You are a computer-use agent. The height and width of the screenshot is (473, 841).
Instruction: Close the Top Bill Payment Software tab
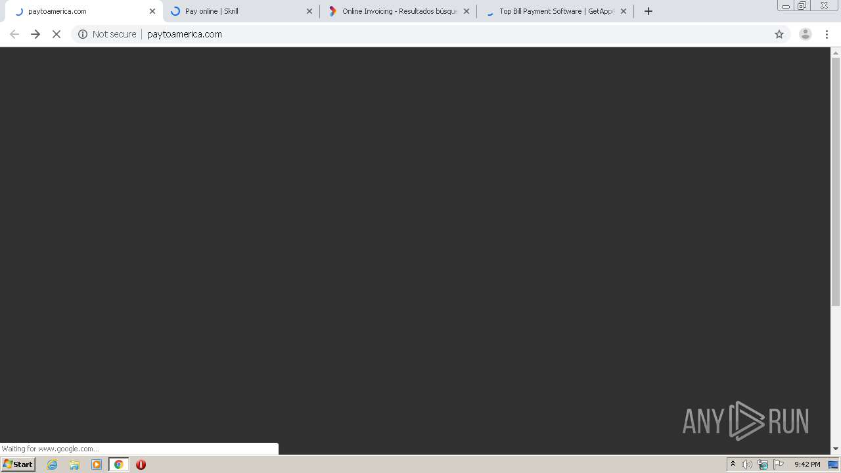(624, 11)
